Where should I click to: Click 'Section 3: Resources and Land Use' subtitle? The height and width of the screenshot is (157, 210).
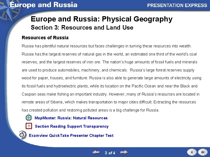[x=82, y=27]
